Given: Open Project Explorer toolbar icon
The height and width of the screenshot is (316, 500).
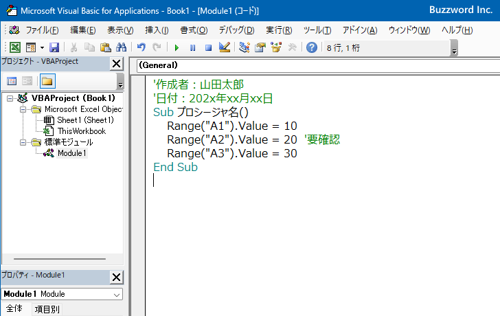Looking at the screenshot, I should pyautogui.click(x=245, y=47).
